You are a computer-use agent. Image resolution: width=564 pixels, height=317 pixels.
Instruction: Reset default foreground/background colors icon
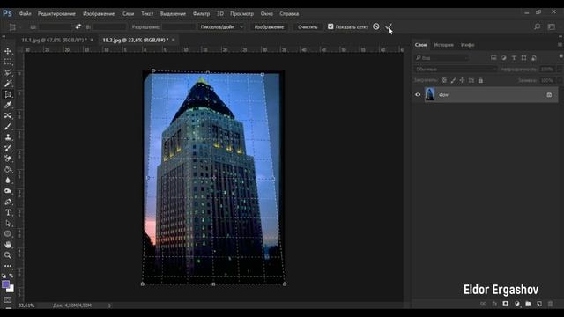tap(4, 276)
